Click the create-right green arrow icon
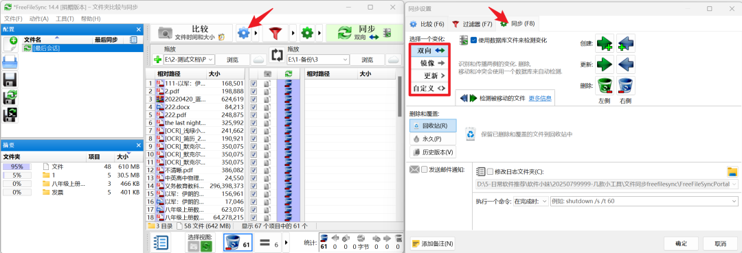 point(605,43)
